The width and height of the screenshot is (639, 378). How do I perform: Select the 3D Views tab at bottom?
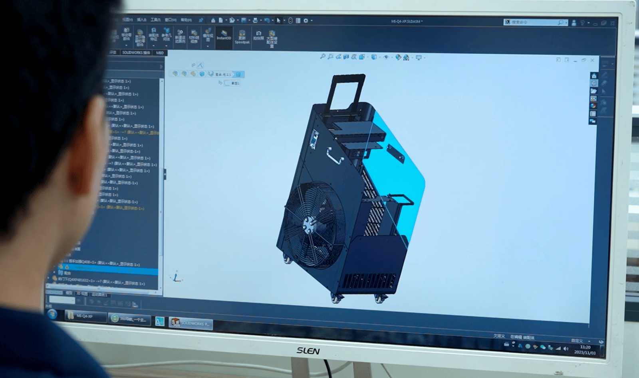tap(82, 293)
